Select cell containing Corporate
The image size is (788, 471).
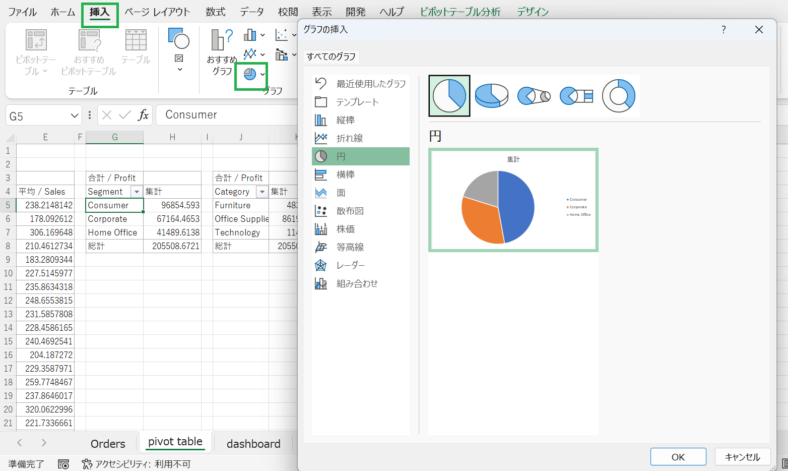click(115, 219)
